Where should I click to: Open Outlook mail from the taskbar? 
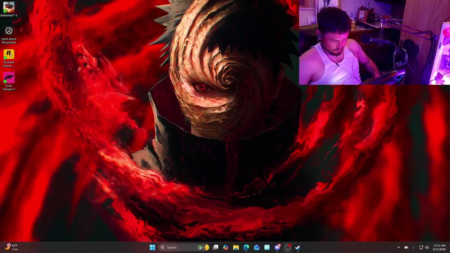coord(257,247)
